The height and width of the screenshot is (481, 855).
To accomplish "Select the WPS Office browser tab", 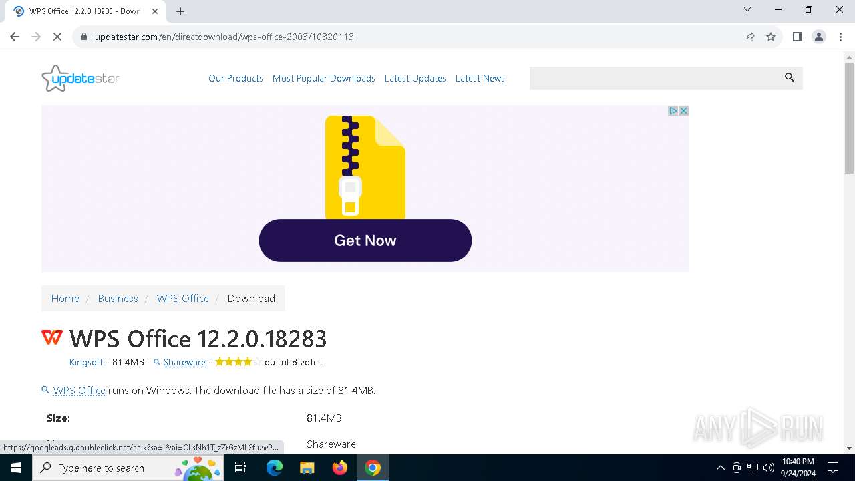I will click(85, 11).
